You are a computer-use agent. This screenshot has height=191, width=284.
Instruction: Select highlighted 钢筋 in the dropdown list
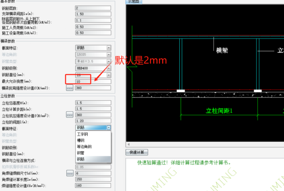(93, 159)
